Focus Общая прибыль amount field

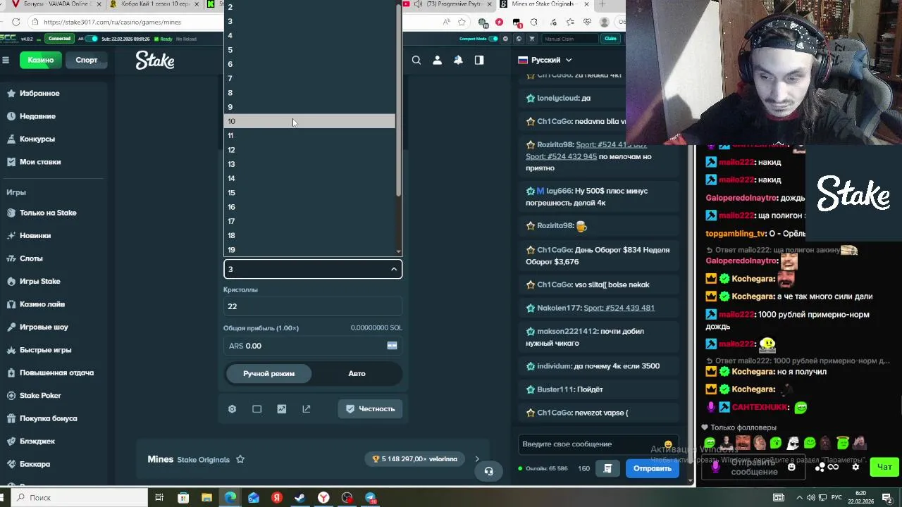(x=313, y=346)
